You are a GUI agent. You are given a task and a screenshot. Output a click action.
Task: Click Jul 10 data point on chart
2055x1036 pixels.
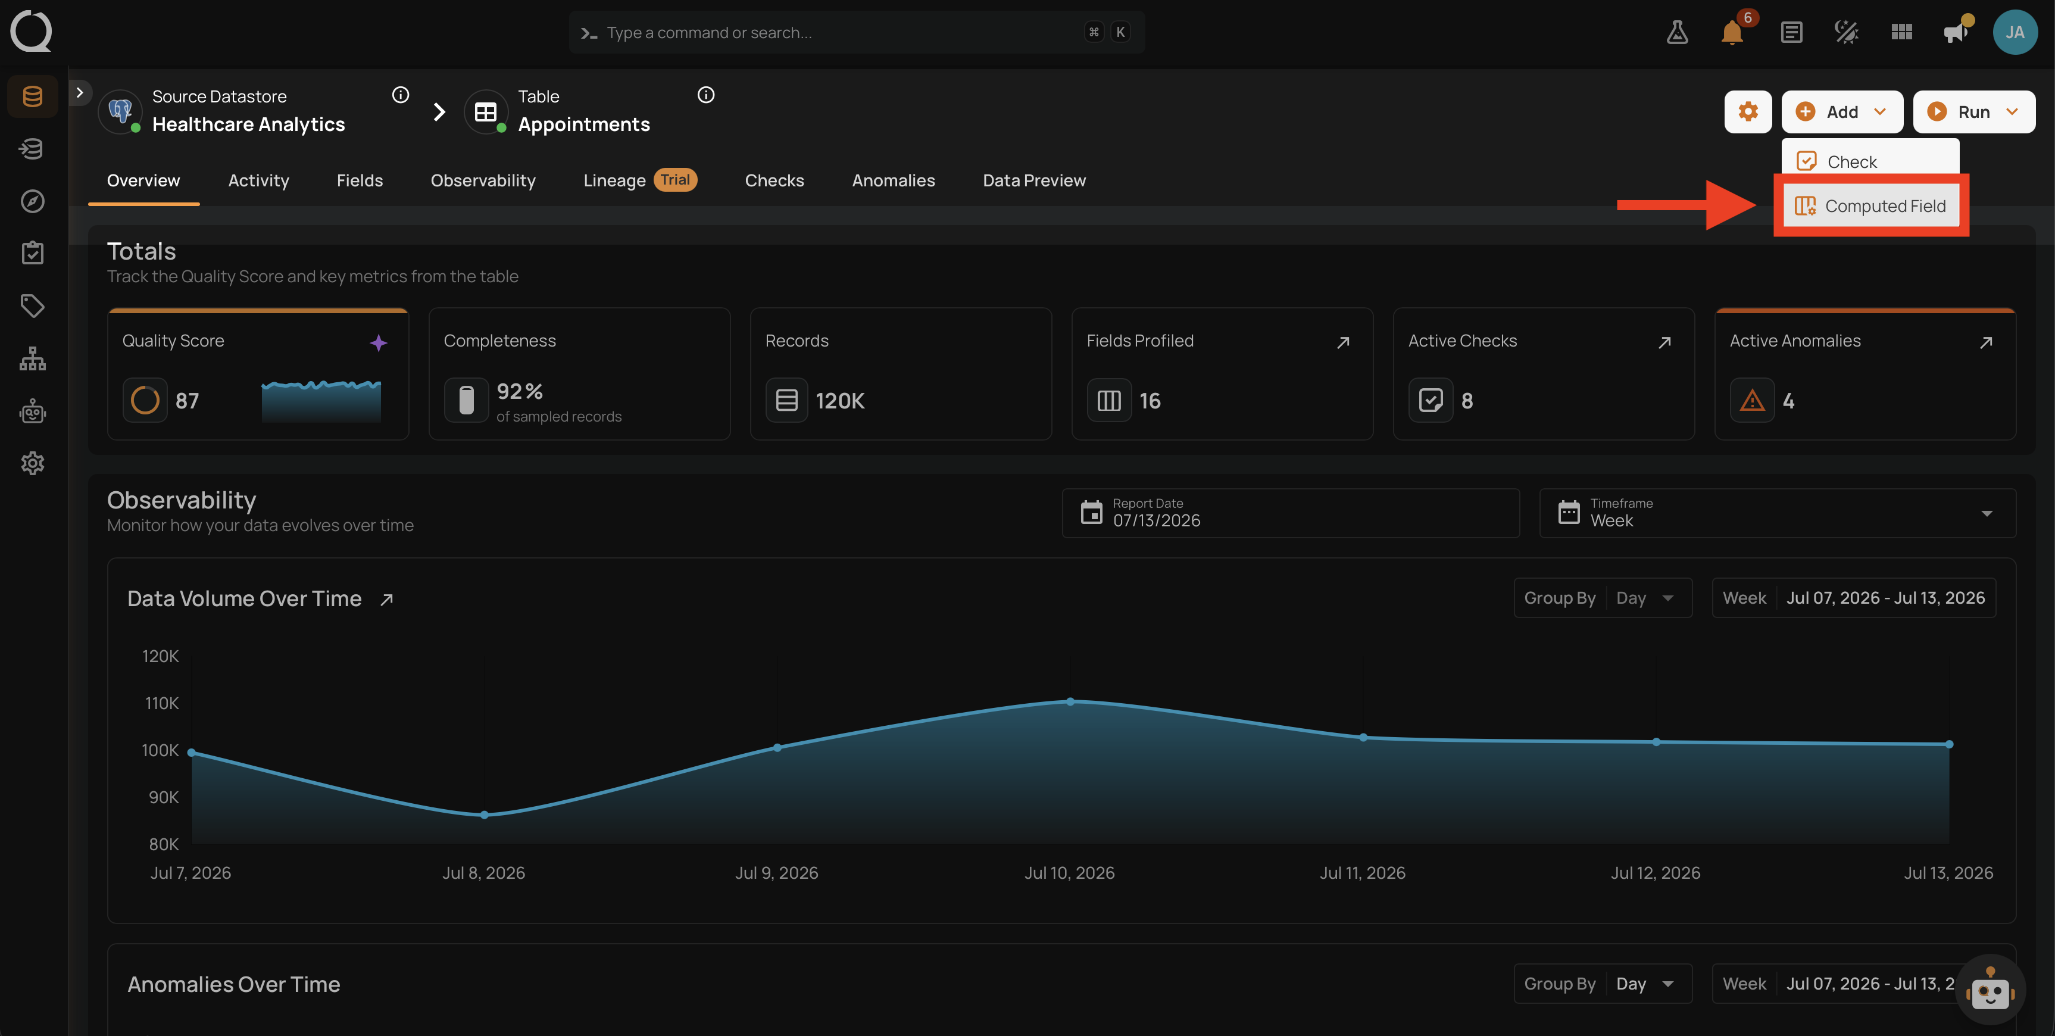pyautogui.click(x=1070, y=701)
